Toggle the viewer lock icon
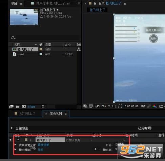 tap(95, 3)
